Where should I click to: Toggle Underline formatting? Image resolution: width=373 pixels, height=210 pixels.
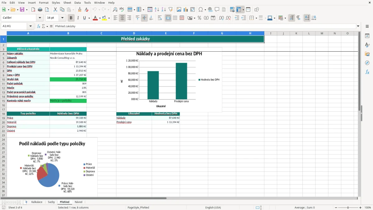pos(85,18)
